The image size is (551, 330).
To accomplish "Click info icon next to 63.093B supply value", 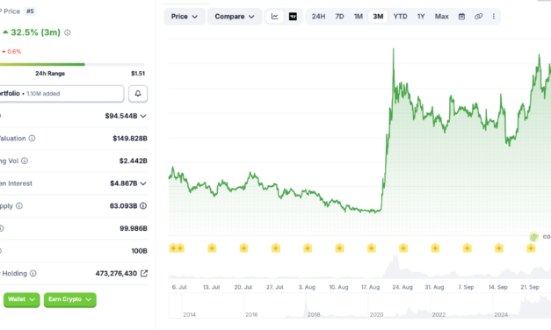I will 143,206.
